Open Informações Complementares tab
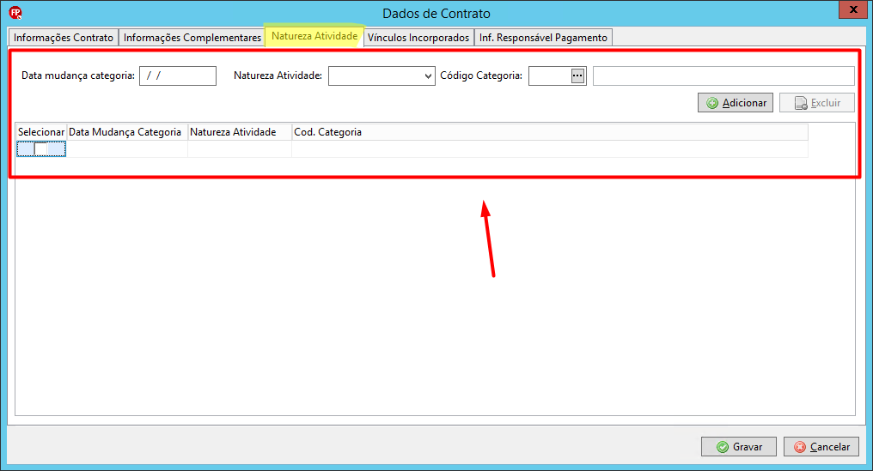This screenshot has width=873, height=471. (x=192, y=38)
